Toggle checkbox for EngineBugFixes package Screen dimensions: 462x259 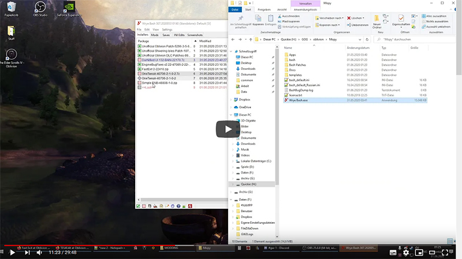(x=140, y=65)
